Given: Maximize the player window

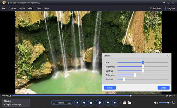Looking at the screenshot, I should [168, 3].
